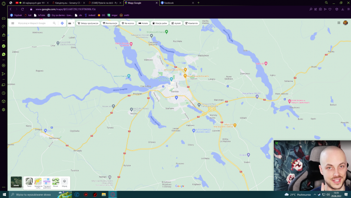Image resolution: width=351 pixels, height=198 pixels.
Task: Open Extensions cube icon in sidebar
Action: coord(4,101)
